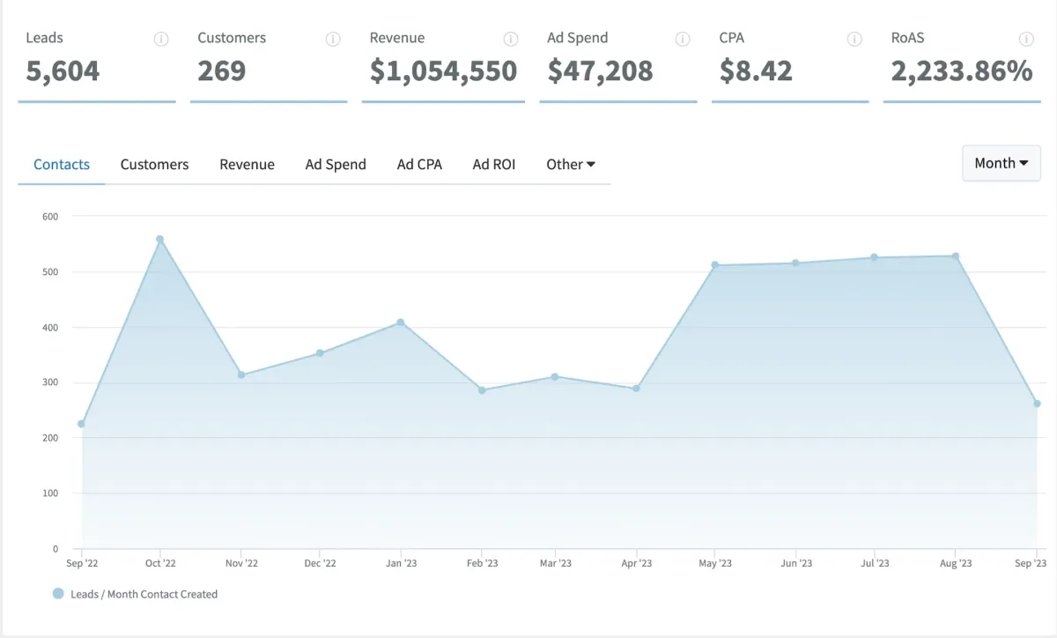The width and height of the screenshot is (1057, 638).
Task: Expand the Month selector chevron
Action: click(1025, 163)
